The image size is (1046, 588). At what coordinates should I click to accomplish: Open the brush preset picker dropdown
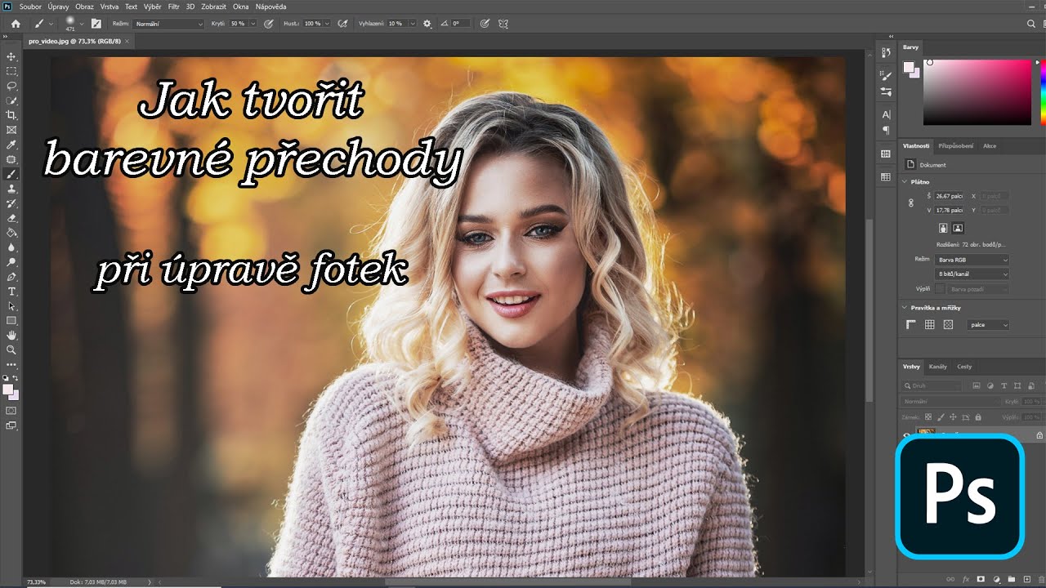[x=81, y=24]
